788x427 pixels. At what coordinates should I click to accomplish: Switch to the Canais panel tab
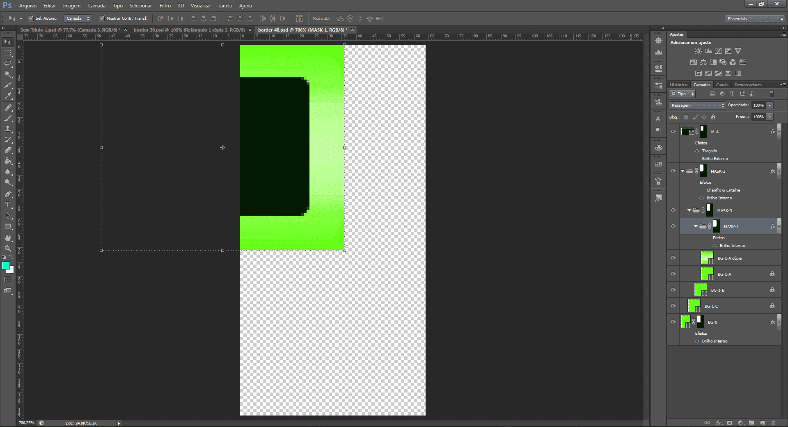click(722, 84)
